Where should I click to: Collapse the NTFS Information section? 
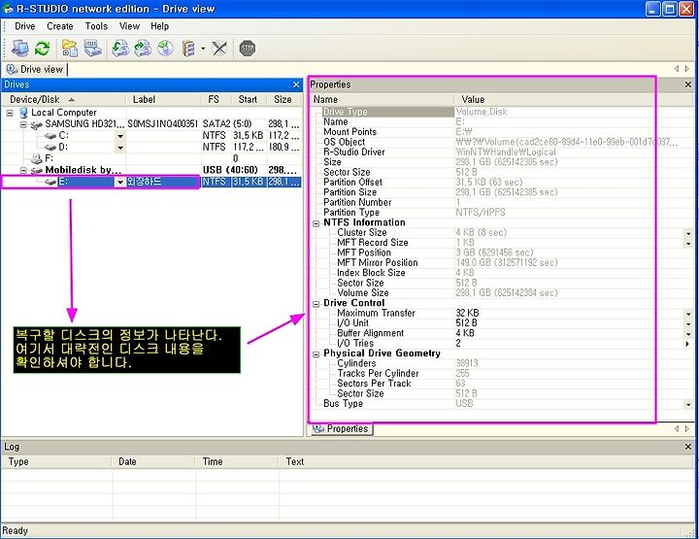click(316, 223)
